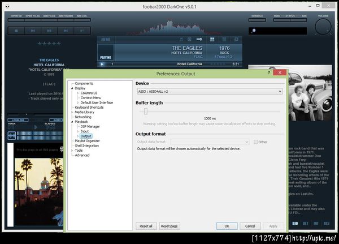Toggle the Dither checkbox
This screenshot has height=244, width=339.
256,142
